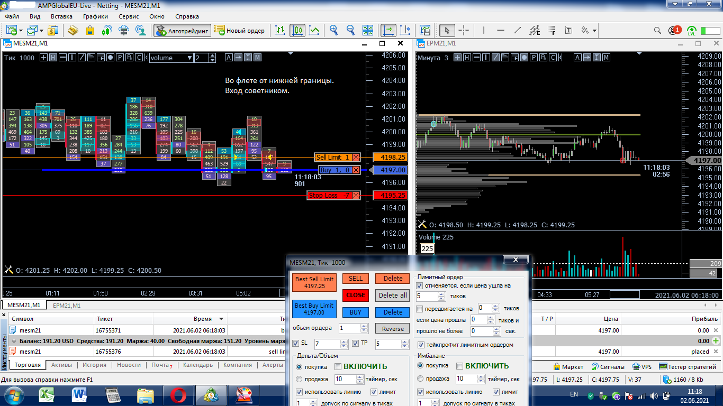Screen dimensions: 723x406
Task: Select the trendline drawing tool
Action: tap(518, 30)
